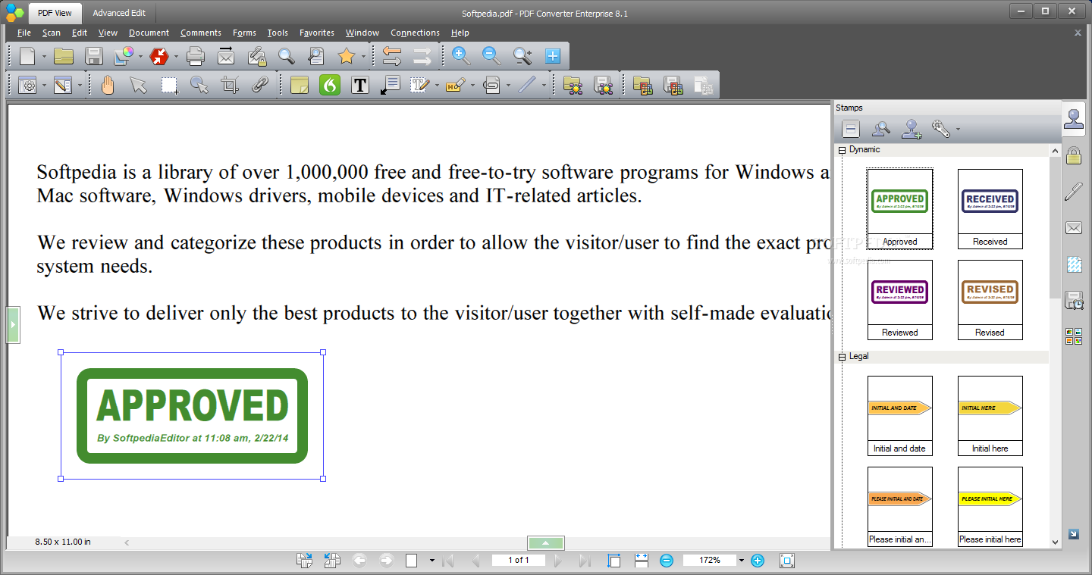Expand the Line tool dropdown arrow
1092x575 pixels.
544,86
